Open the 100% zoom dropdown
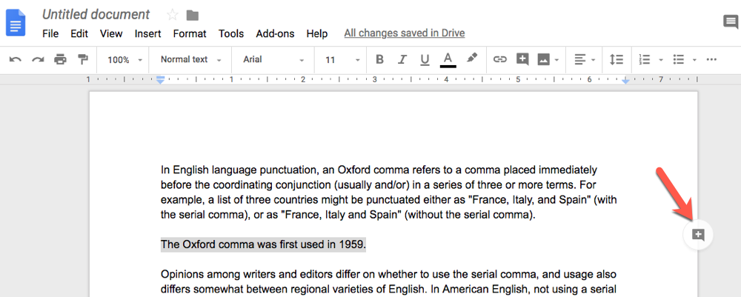Image resolution: width=741 pixels, height=297 pixels. tap(124, 60)
